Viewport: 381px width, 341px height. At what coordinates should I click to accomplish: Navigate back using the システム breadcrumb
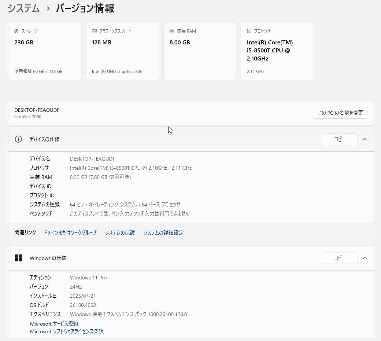pos(23,8)
